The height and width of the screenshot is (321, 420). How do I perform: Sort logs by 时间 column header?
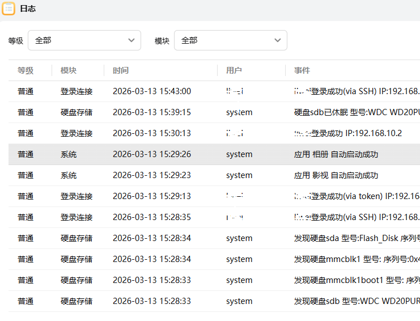[121, 70]
